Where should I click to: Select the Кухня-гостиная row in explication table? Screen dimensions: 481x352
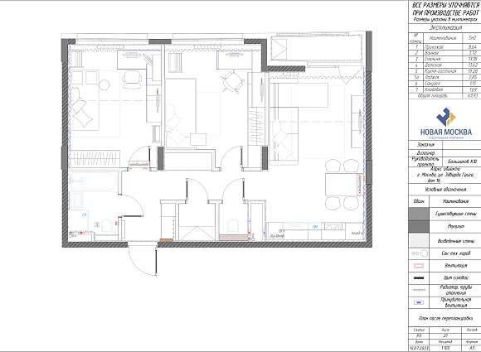445,71
